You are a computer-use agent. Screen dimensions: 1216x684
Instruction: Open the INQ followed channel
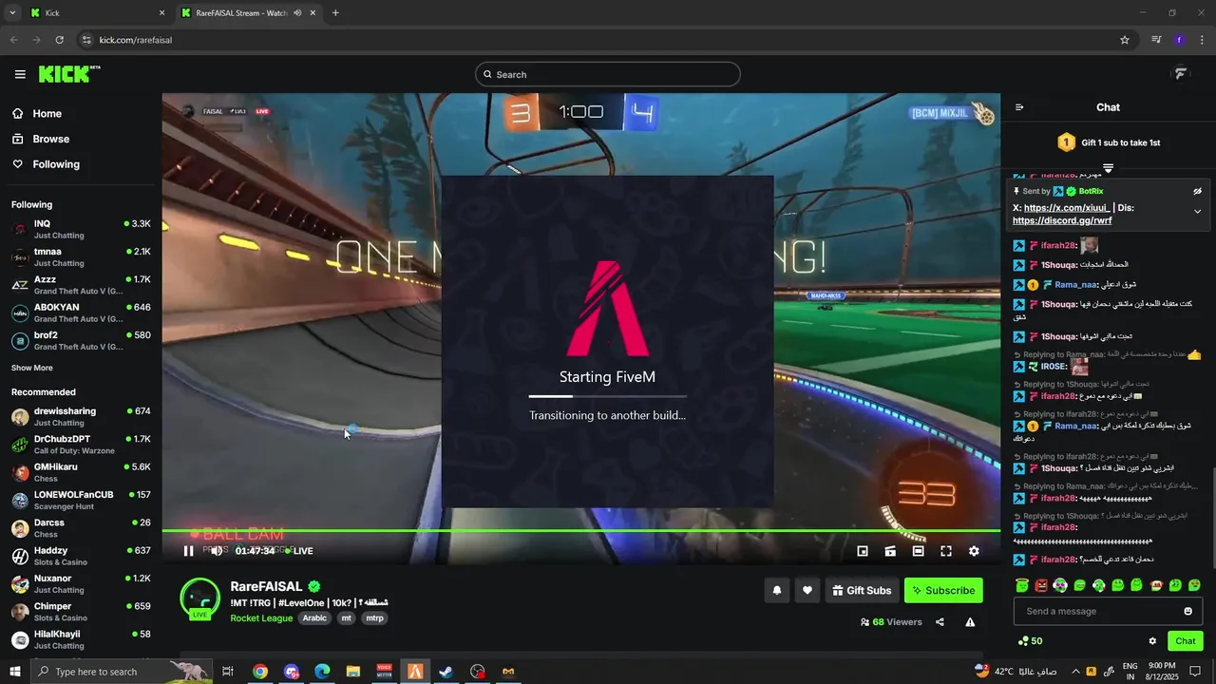(x=81, y=229)
